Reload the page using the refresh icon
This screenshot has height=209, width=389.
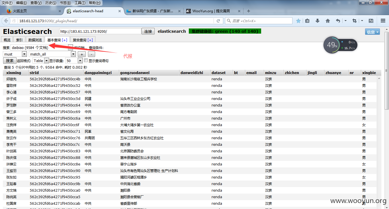click(218, 21)
